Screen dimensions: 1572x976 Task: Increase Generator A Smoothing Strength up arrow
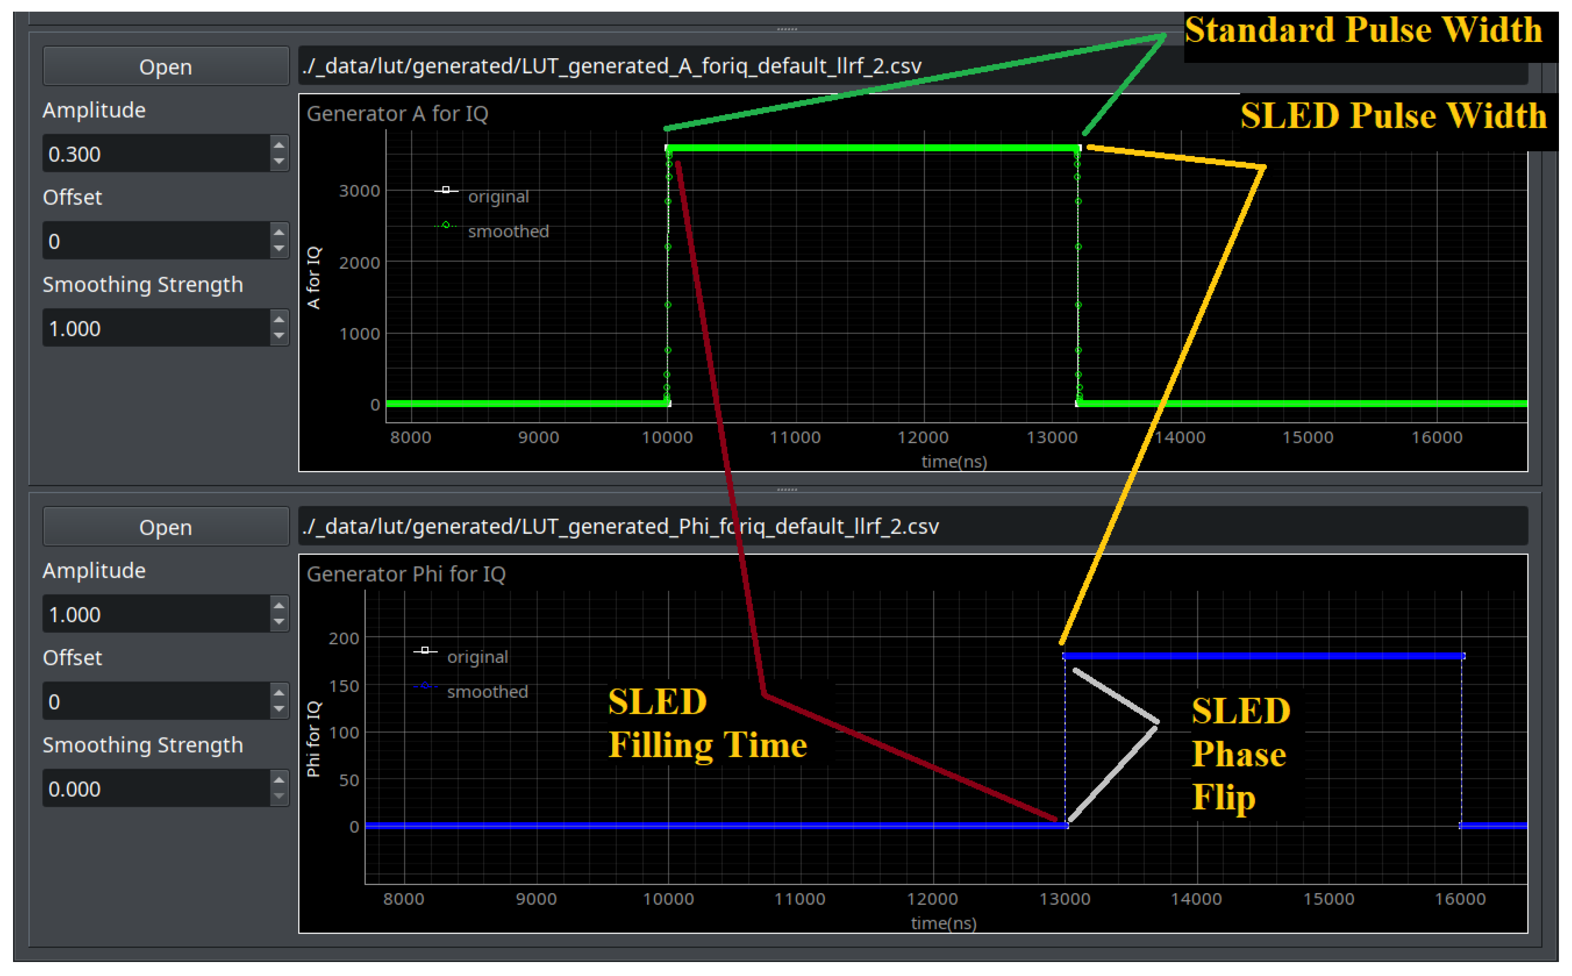279,320
